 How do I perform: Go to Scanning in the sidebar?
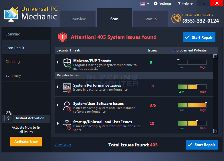26,34
